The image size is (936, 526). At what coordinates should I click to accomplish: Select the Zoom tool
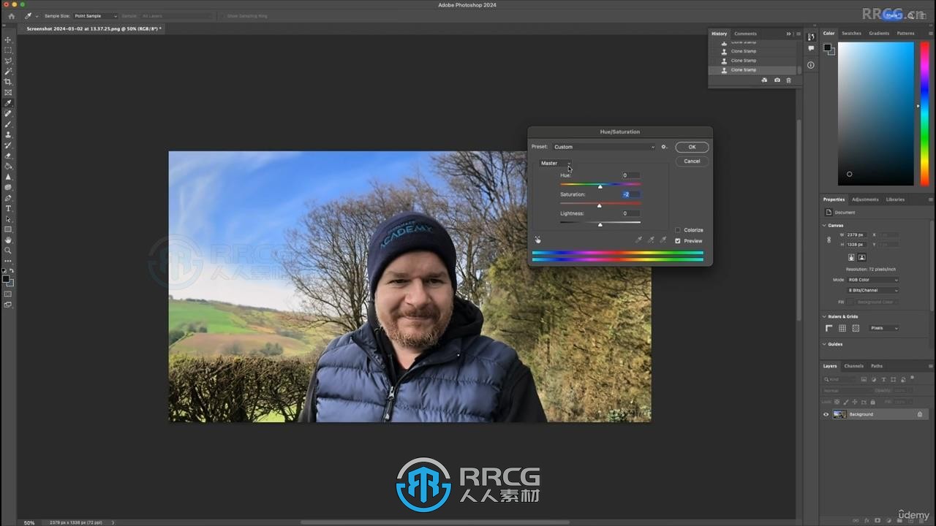(8, 251)
